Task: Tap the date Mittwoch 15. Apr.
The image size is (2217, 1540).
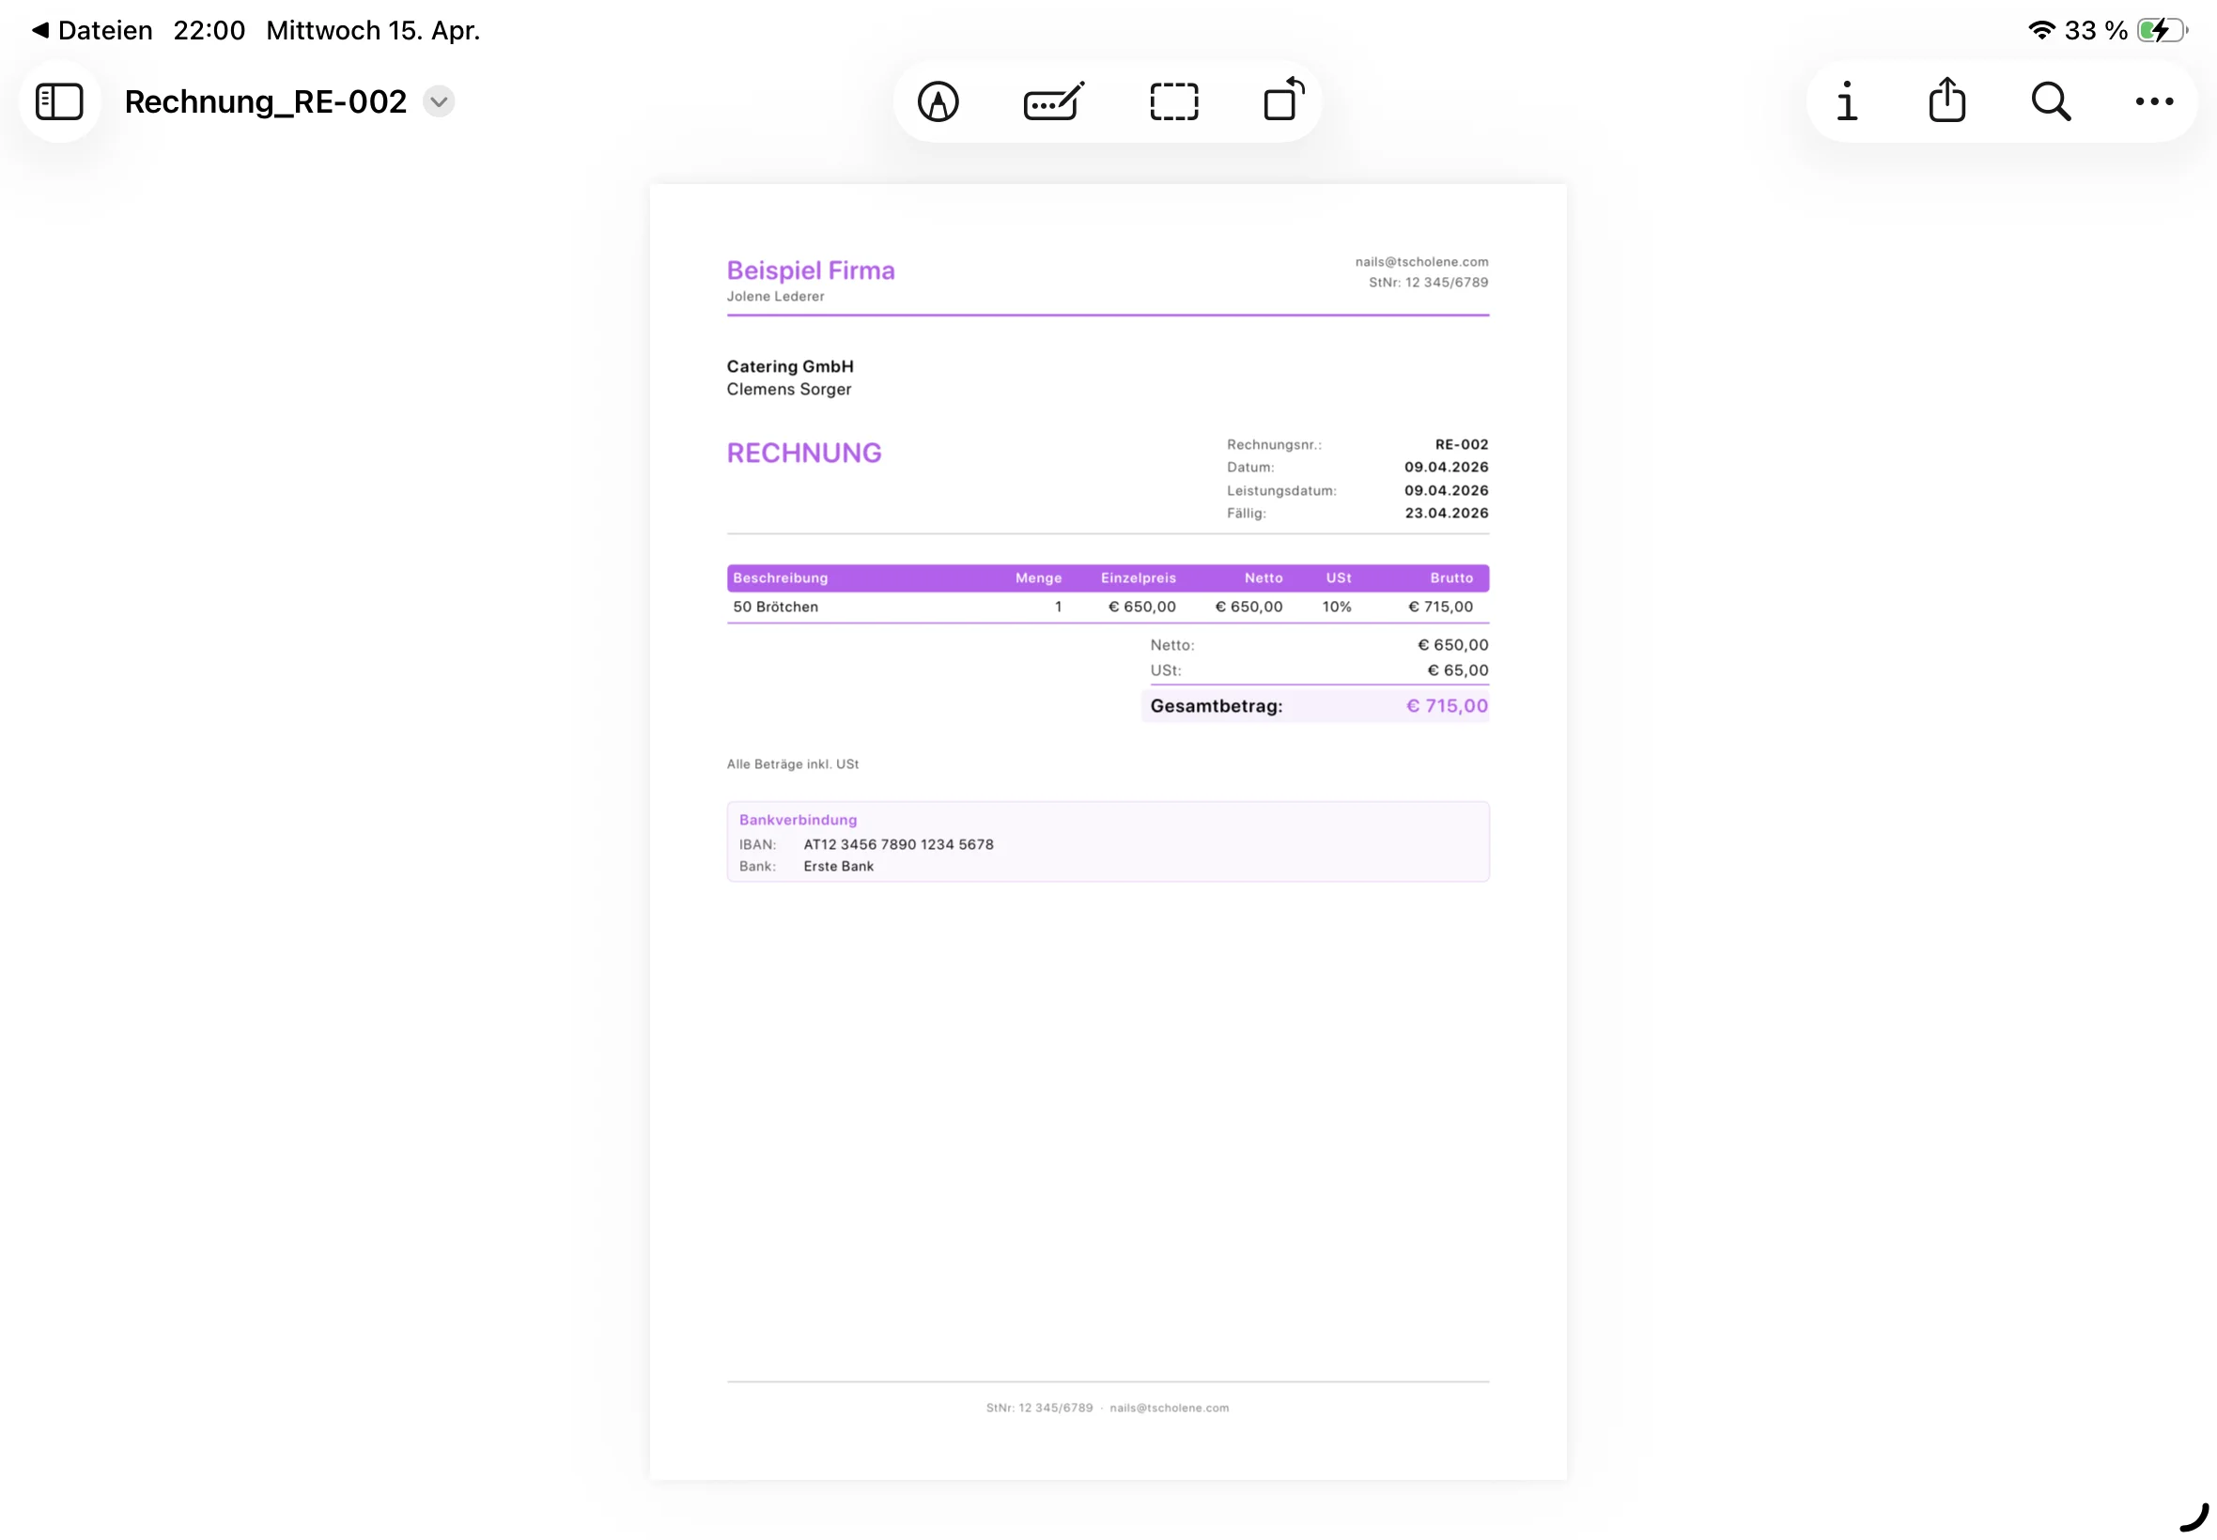Action: point(373,30)
